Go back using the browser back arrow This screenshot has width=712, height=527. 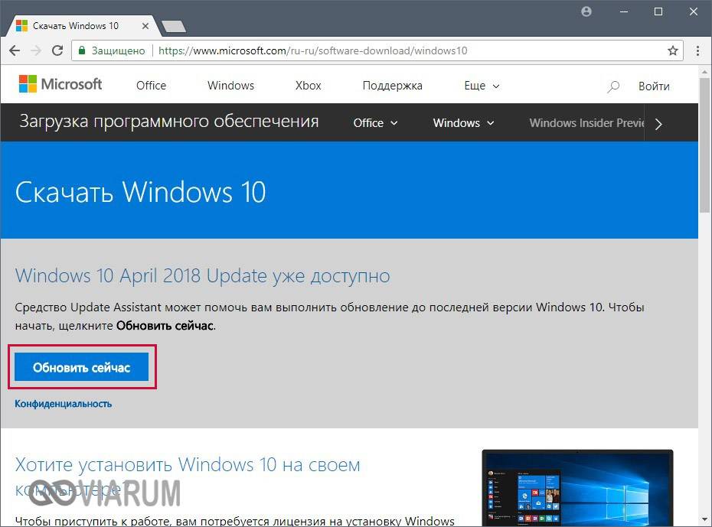coord(15,50)
